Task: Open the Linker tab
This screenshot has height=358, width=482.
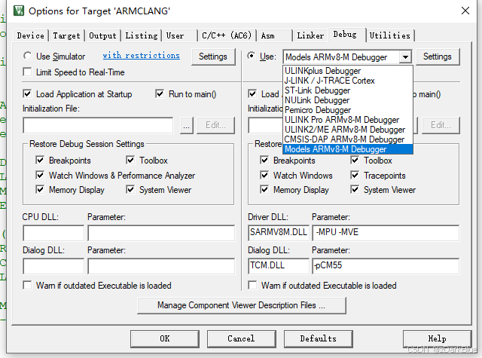Action: click(310, 35)
